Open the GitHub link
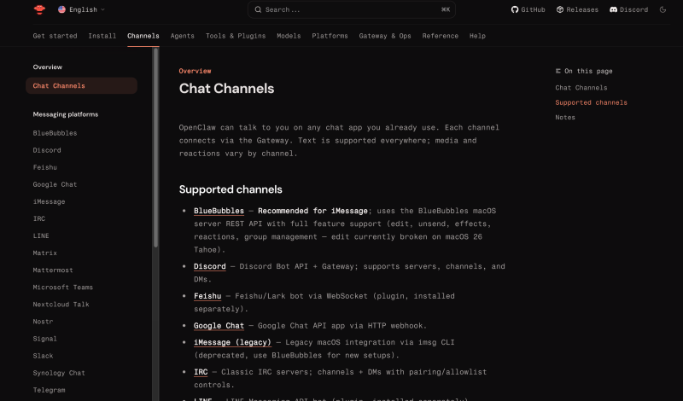 528,9
